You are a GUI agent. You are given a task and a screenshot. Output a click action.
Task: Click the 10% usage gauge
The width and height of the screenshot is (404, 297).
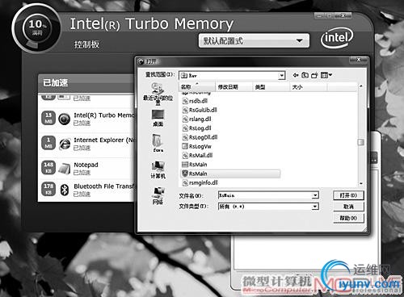point(37,28)
